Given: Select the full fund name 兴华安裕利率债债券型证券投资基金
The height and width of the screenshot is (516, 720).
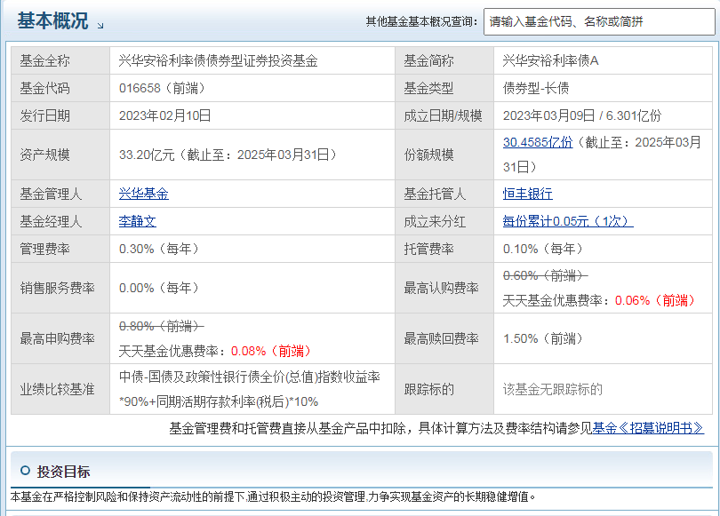Looking at the screenshot, I should coord(218,60).
